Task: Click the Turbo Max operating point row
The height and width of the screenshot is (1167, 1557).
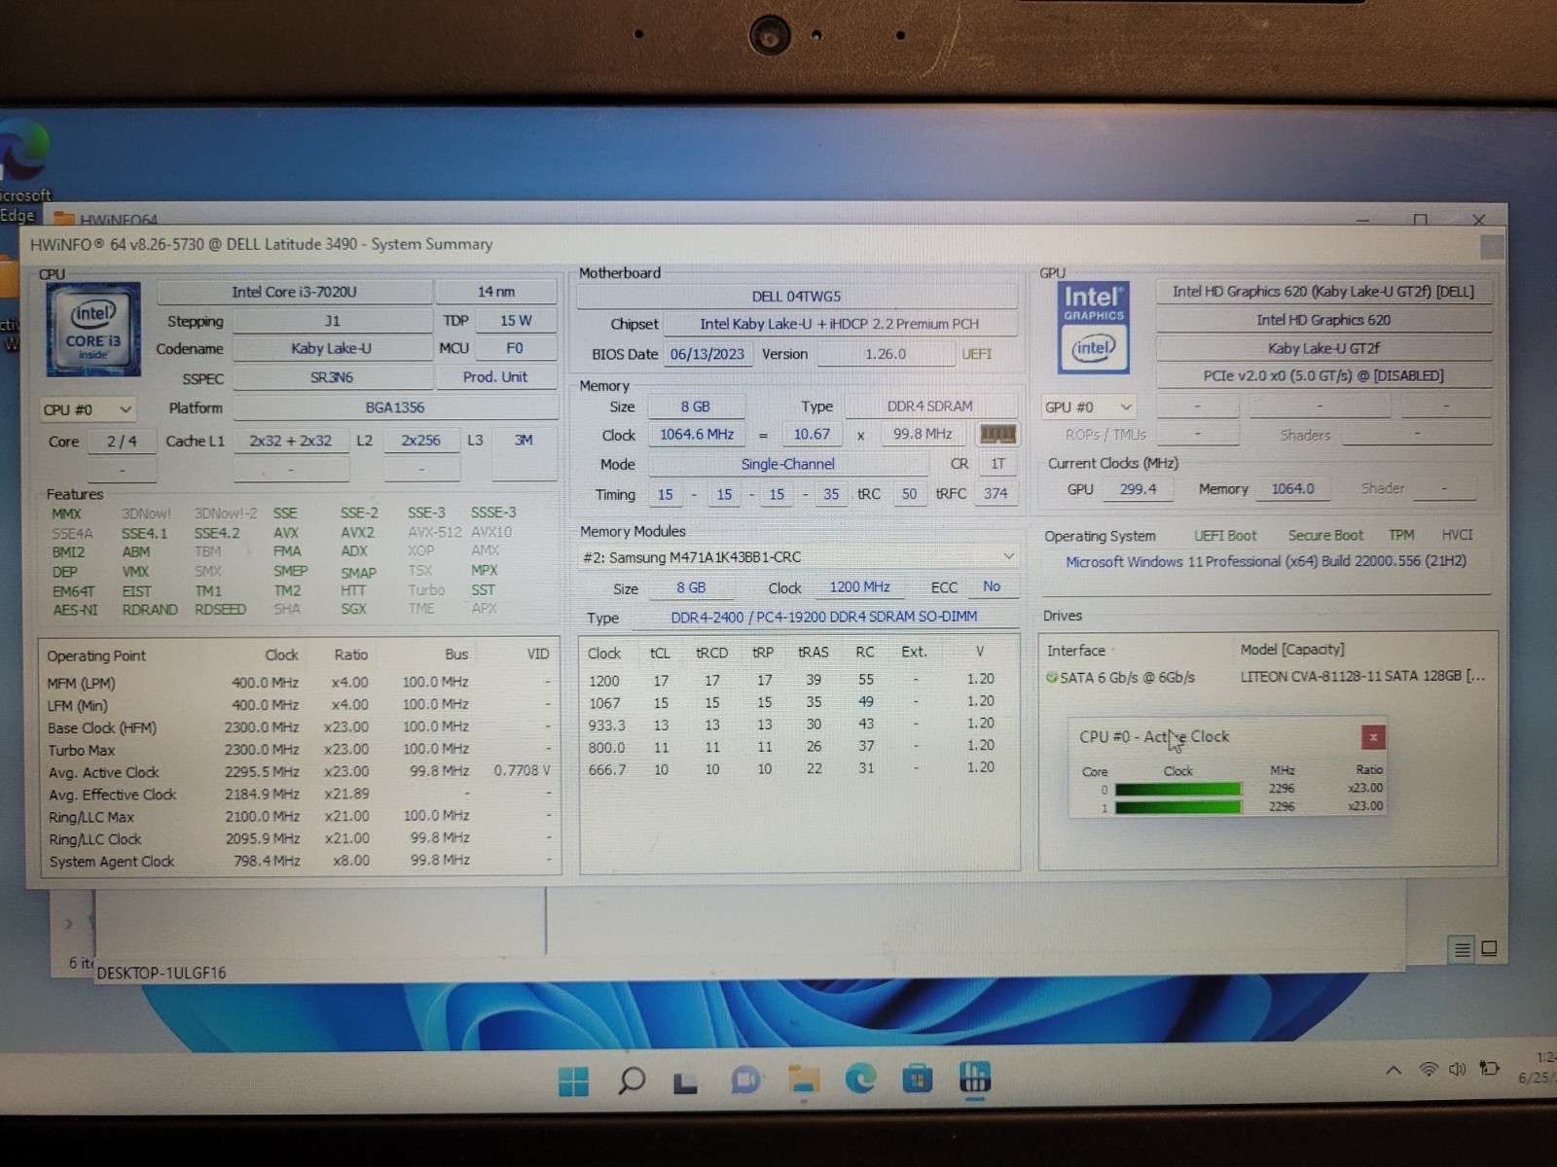Action: coord(300,750)
